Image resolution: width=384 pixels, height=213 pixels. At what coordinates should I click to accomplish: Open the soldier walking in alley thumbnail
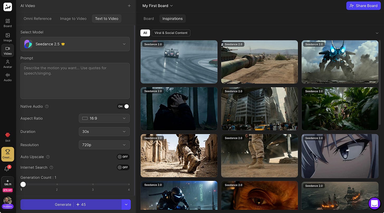coord(179,156)
